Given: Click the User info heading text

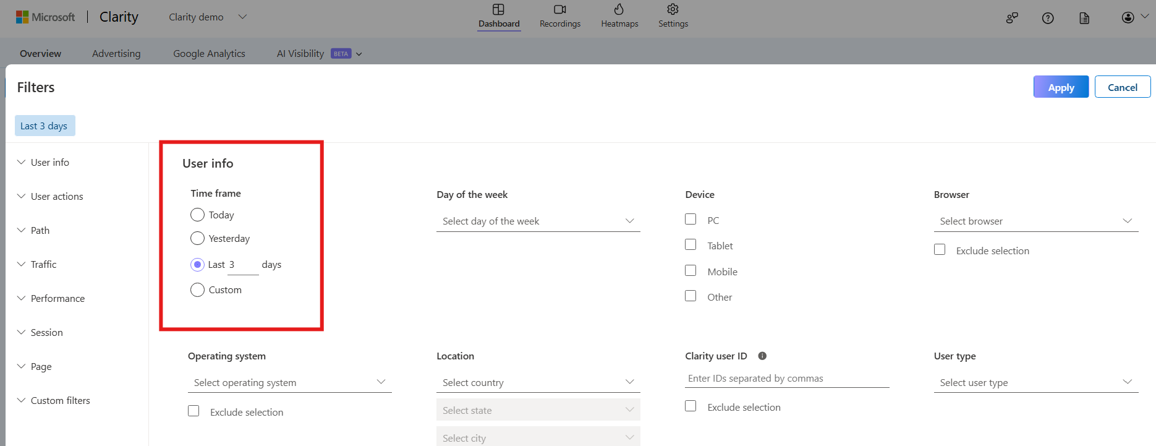Looking at the screenshot, I should [x=208, y=163].
